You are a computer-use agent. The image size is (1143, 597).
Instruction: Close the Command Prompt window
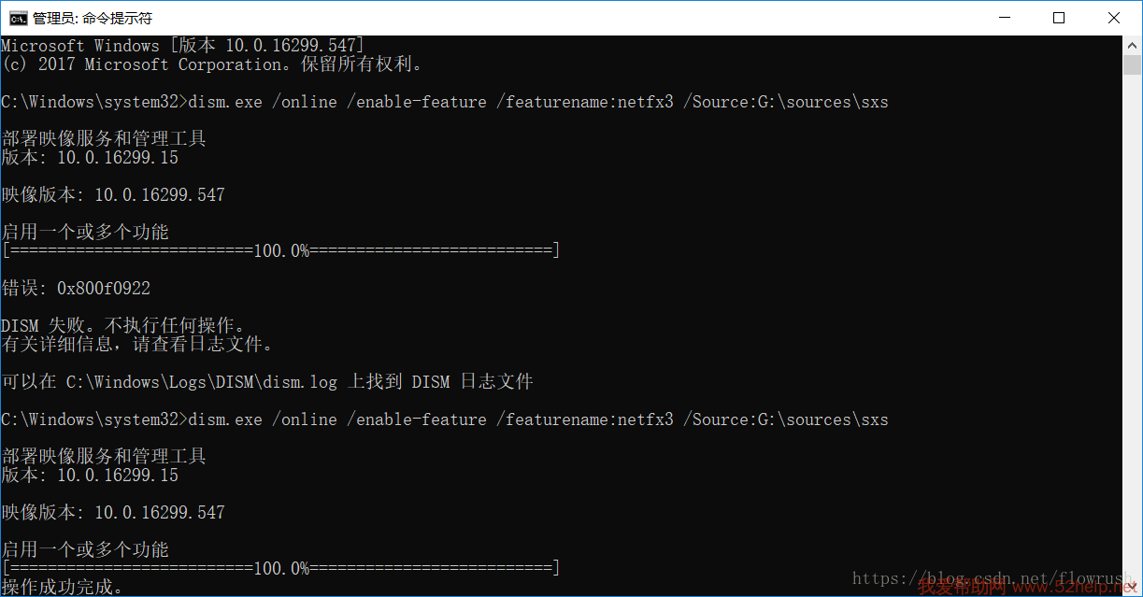1114,18
